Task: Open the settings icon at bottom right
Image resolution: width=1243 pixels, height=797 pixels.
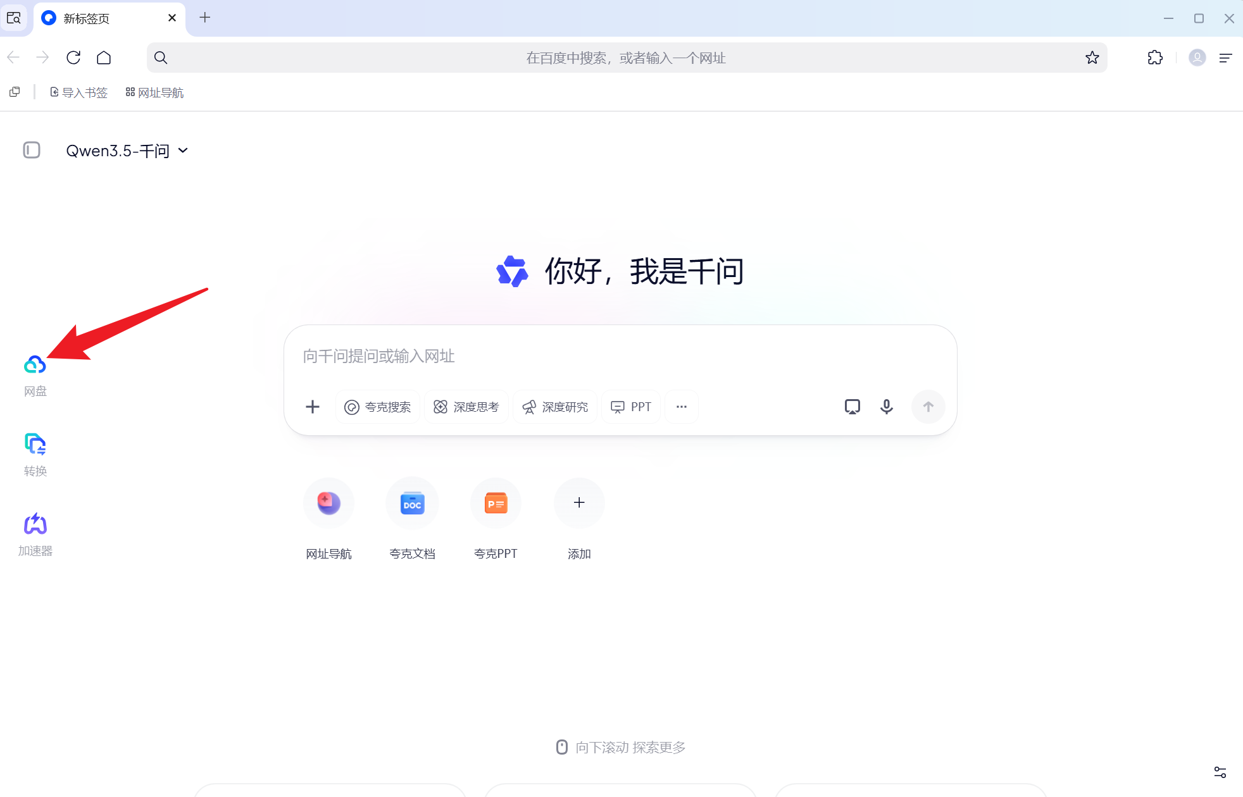Action: pyautogui.click(x=1220, y=772)
